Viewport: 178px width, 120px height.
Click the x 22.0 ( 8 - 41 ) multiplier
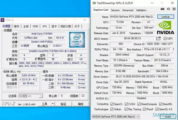point(29,79)
